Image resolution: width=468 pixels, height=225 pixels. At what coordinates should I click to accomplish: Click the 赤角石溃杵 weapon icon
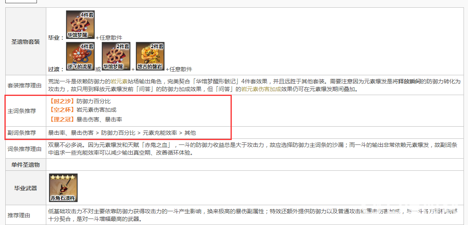(x=63, y=188)
